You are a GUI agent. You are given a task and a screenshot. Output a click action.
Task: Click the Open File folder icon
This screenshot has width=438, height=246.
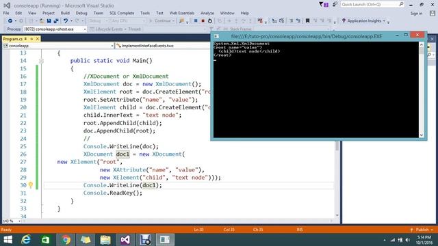(x=42, y=21)
